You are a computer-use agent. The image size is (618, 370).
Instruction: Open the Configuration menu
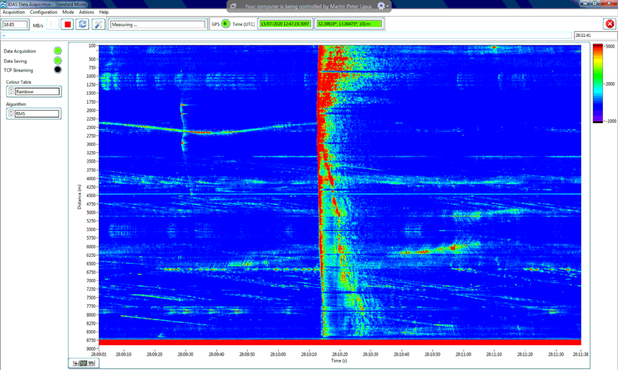point(43,12)
